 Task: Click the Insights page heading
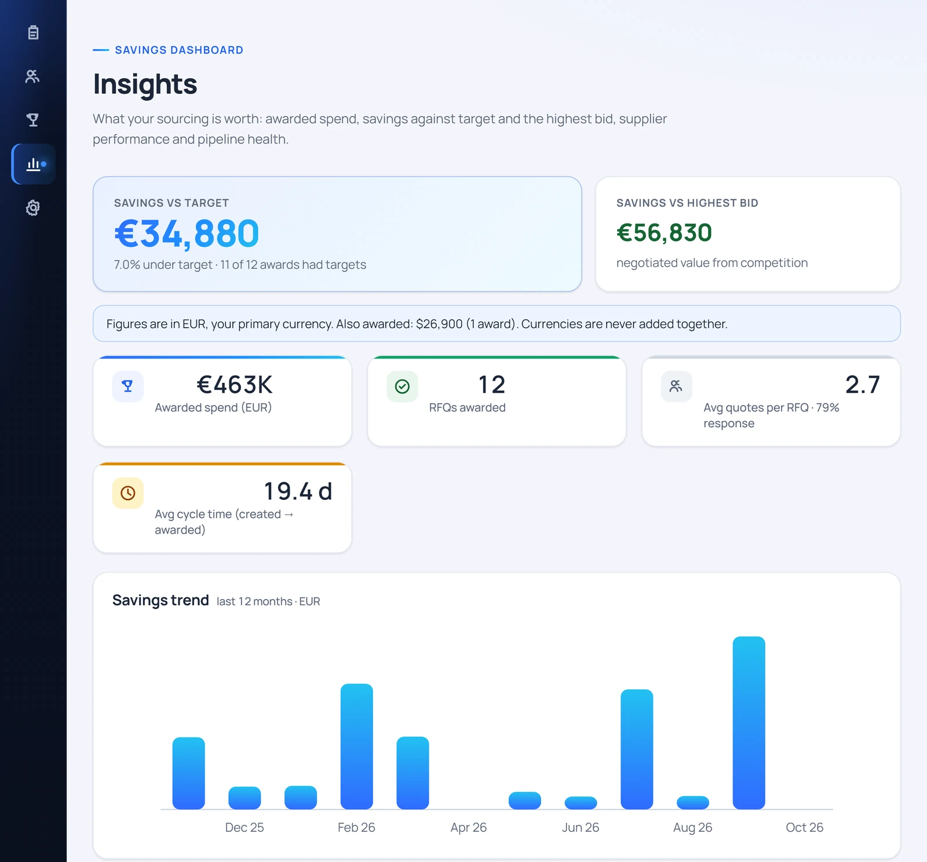tap(145, 84)
